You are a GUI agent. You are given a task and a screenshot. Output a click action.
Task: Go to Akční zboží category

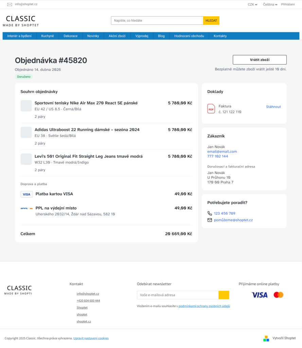(x=117, y=36)
